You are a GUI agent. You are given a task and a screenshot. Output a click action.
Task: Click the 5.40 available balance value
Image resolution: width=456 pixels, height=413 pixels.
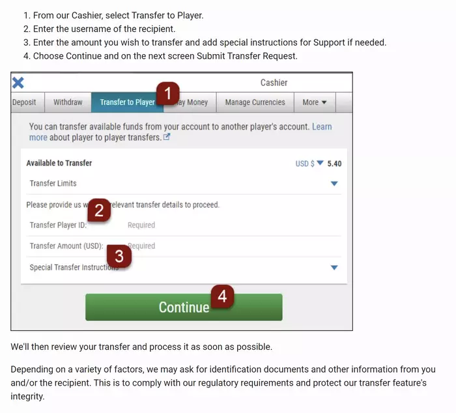[x=334, y=164]
